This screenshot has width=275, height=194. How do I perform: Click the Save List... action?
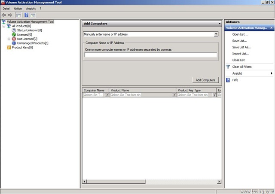pyautogui.click(x=240, y=41)
